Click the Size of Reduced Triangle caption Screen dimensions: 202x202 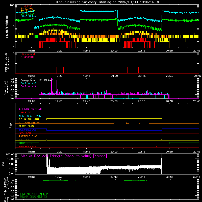64,156
